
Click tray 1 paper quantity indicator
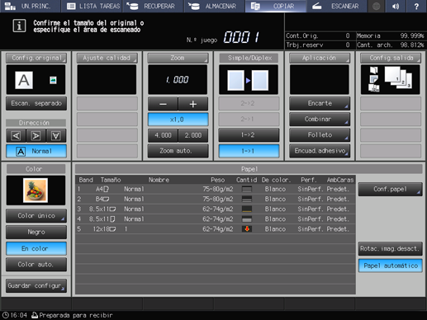pyautogui.click(x=247, y=189)
